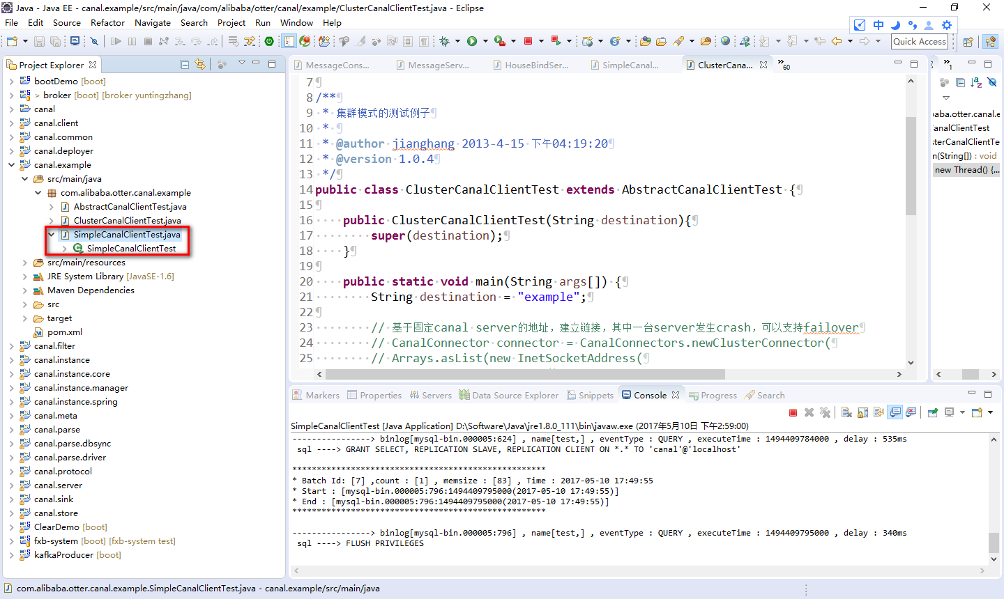The width and height of the screenshot is (1004, 599).
Task: Clear the Console output
Action: pos(846,412)
